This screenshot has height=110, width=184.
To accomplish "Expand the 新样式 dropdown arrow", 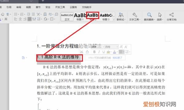I will tap(125, 20).
